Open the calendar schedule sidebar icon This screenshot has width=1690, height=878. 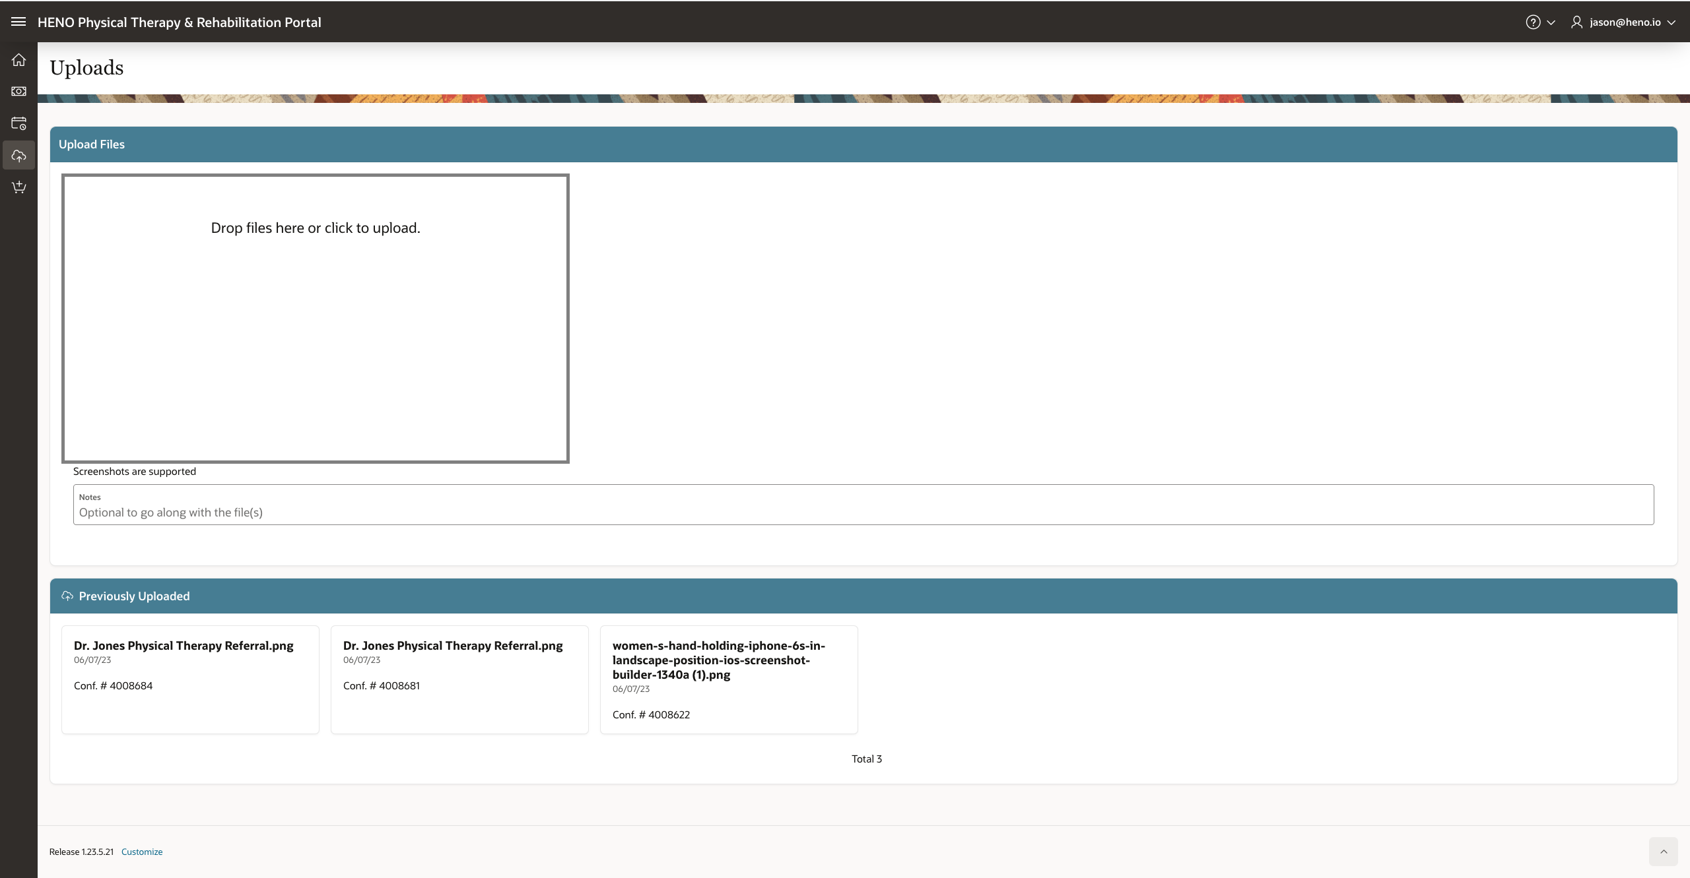[x=18, y=123]
